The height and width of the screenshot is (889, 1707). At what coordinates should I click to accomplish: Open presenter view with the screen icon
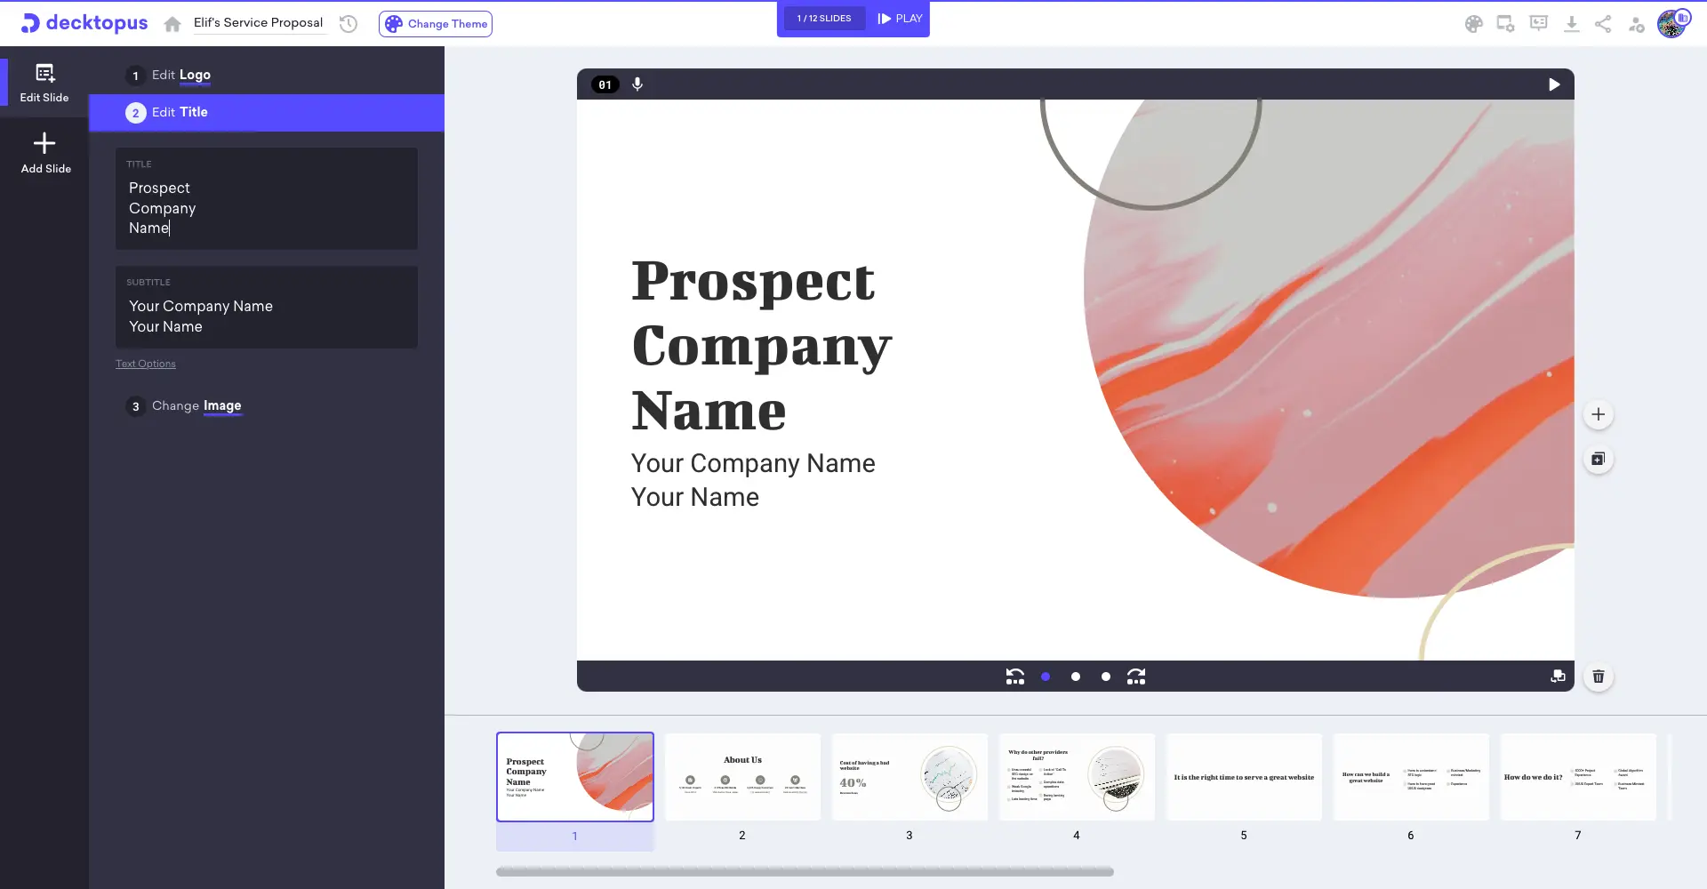[x=1538, y=24]
